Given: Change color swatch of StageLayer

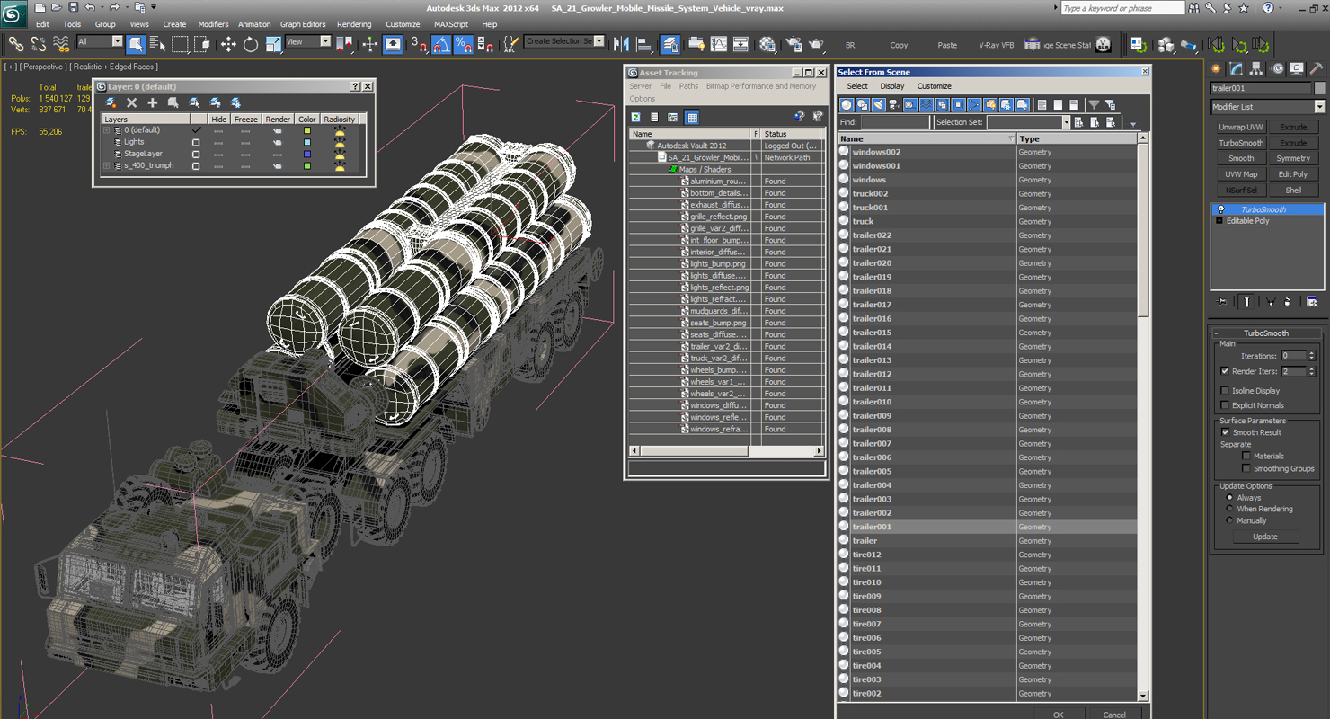Looking at the screenshot, I should [x=307, y=154].
